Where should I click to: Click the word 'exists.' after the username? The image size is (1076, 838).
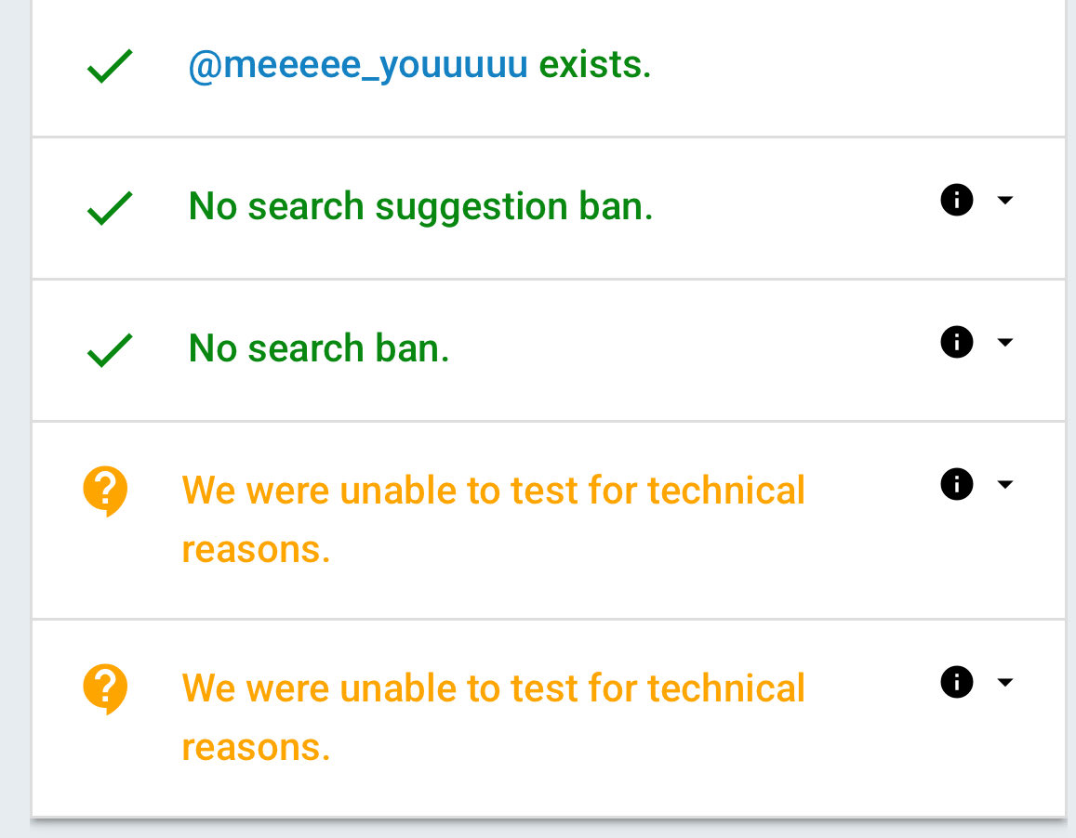click(x=595, y=66)
